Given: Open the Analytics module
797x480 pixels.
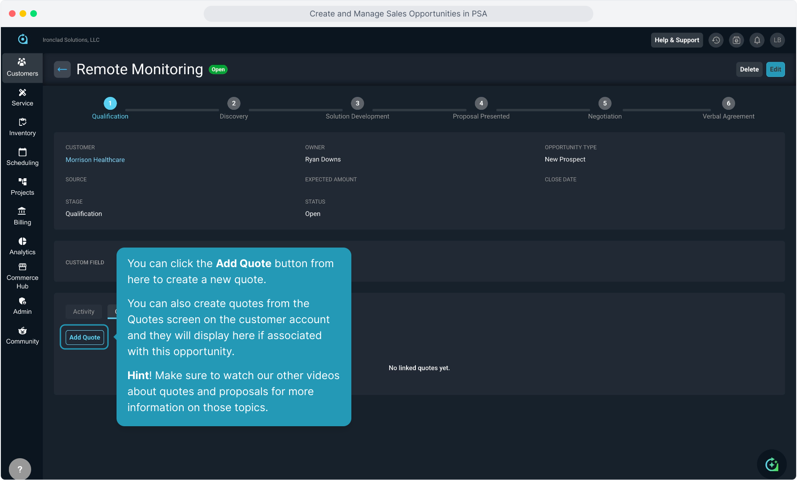Looking at the screenshot, I should pos(22,246).
